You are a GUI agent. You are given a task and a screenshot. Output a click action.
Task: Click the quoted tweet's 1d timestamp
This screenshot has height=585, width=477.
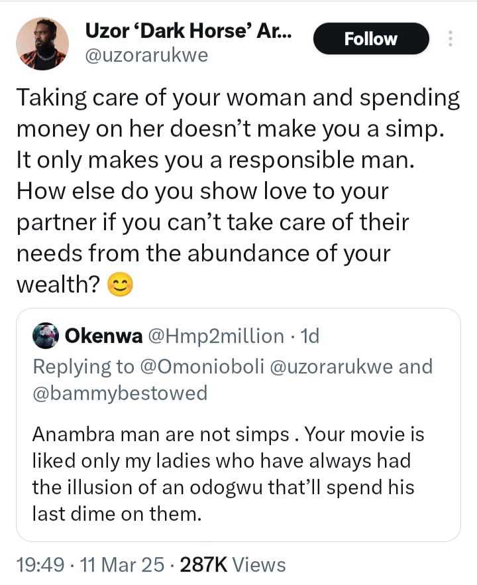309,336
